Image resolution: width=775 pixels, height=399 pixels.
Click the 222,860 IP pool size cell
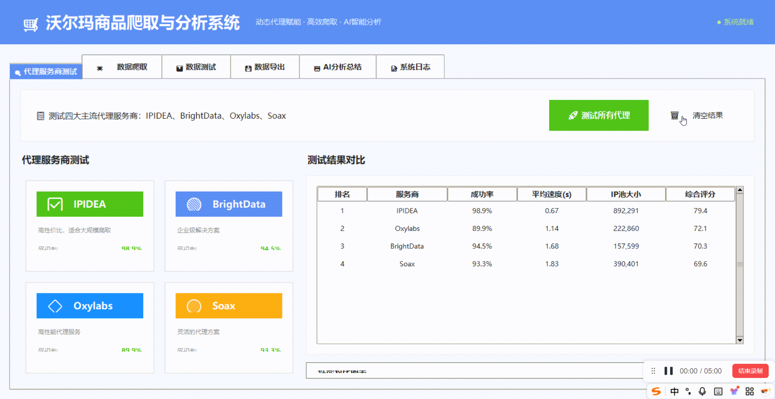pyautogui.click(x=626, y=229)
